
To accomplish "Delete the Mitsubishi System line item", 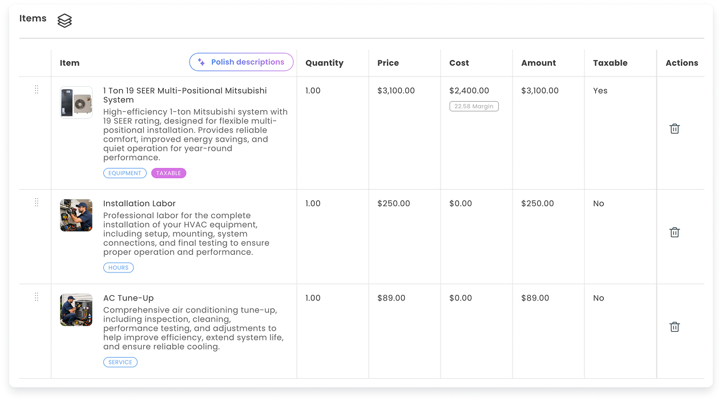I will point(674,129).
